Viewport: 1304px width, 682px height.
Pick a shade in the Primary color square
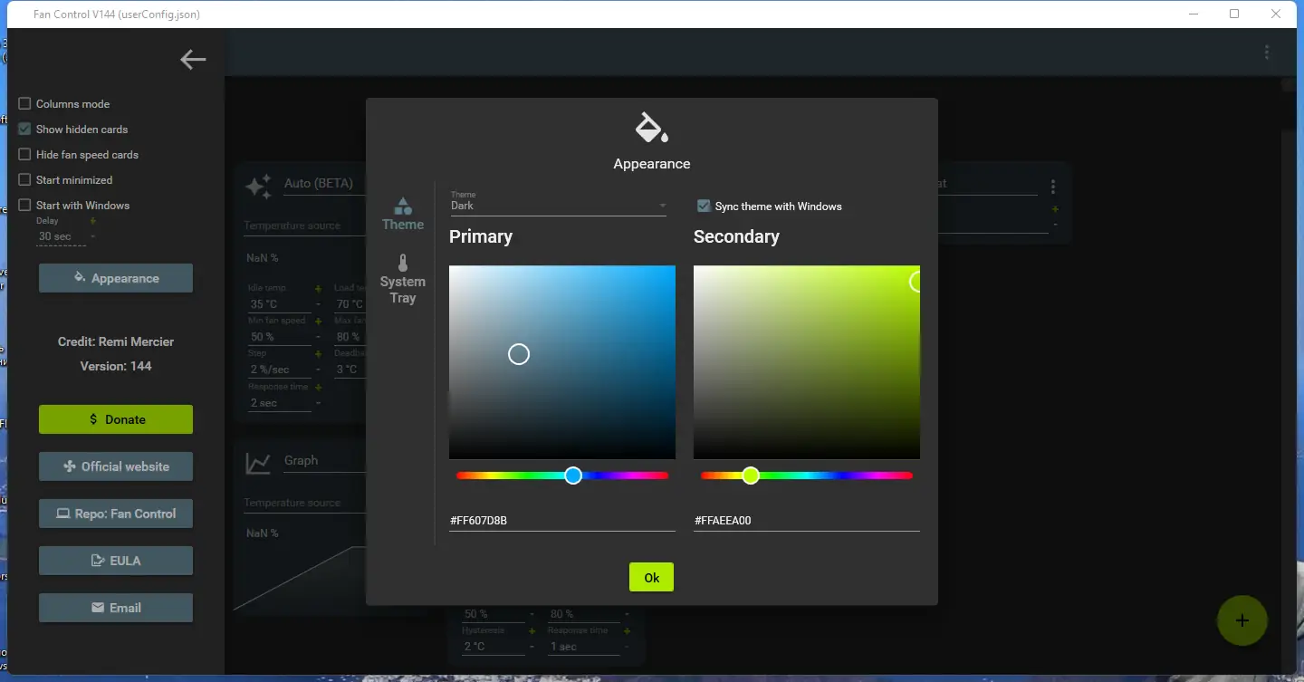pyautogui.click(x=562, y=362)
